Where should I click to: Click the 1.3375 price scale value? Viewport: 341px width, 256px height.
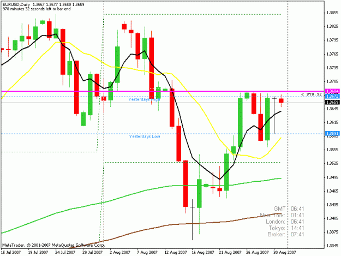click(x=332, y=233)
